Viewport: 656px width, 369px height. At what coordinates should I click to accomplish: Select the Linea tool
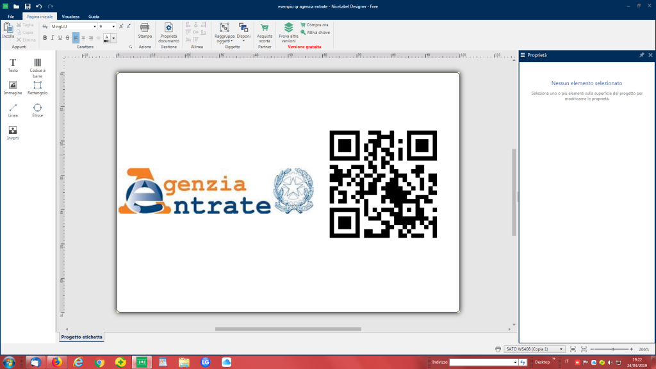tap(13, 110)
